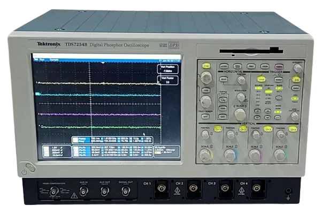Toggle the lit FINE button above the upper multipurpose knob

pyautogui.click(x=206, y=66)
